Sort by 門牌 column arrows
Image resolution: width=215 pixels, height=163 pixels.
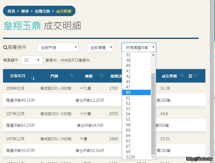coord(72,76)
